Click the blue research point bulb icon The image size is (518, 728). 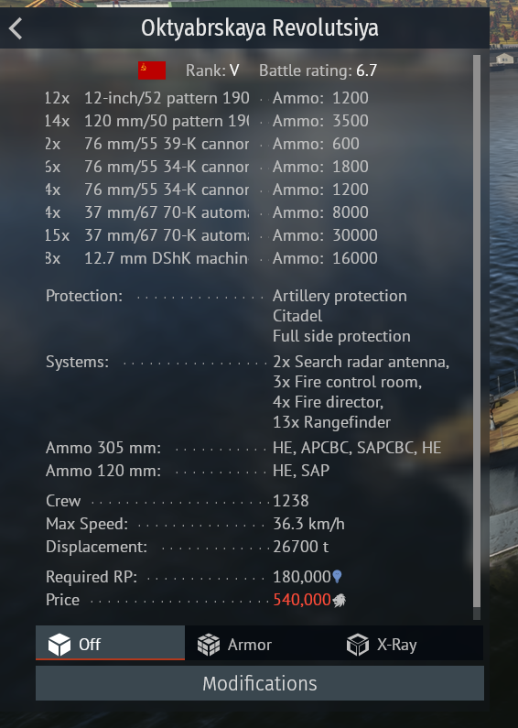(337, 577)
